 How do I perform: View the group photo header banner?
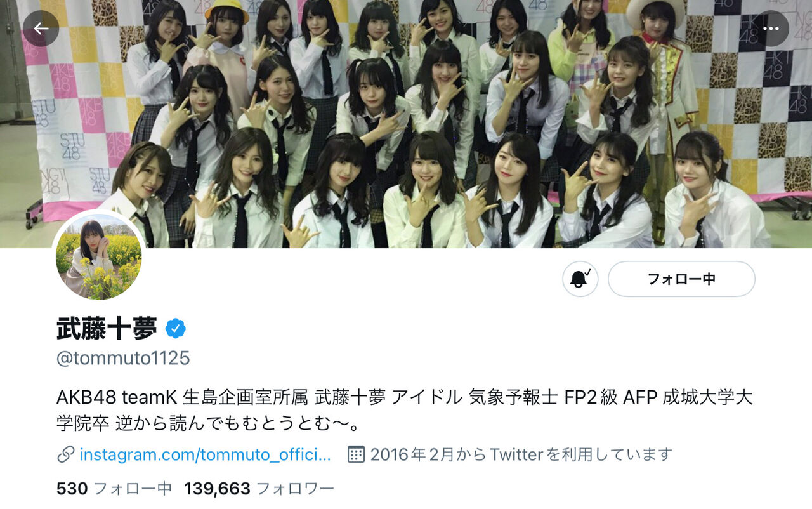[x=406, y=124]
